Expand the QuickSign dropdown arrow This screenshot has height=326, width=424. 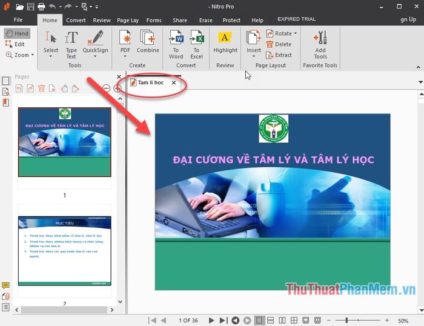click(95, 56)
